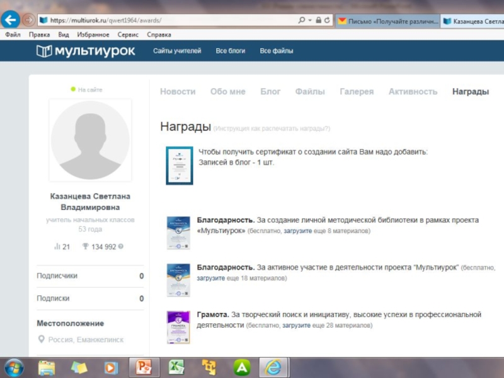
Task: Open the Все файлы link
Action: pos(277,51)
